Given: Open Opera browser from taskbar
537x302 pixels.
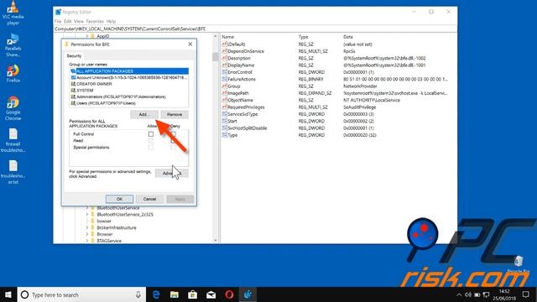Looking at the screenshot, I should (x=229, y=294).
